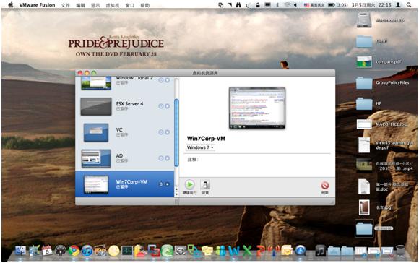
Task: Click the VC virtual machine thumbnail
Action: (96, 132)
